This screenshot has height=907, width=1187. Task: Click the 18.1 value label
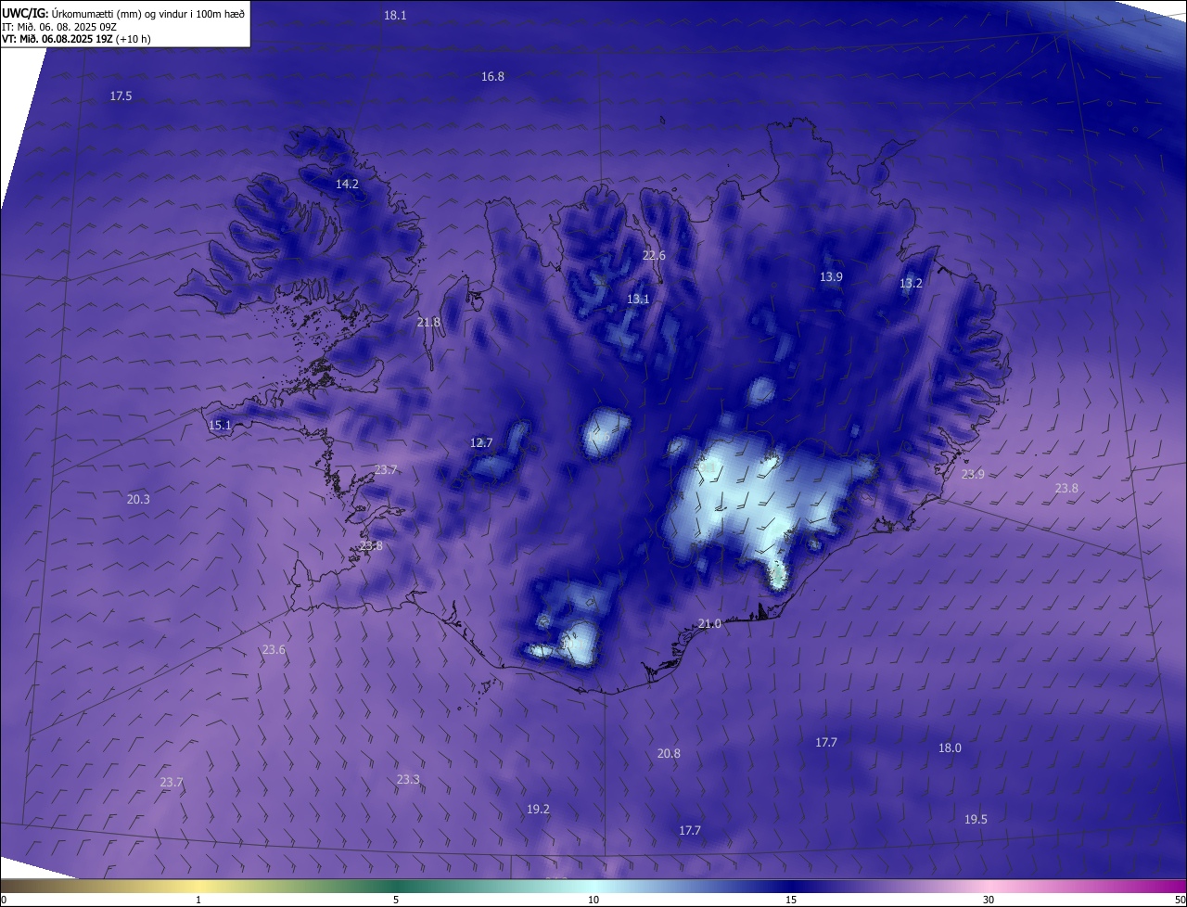click(395, 16)
